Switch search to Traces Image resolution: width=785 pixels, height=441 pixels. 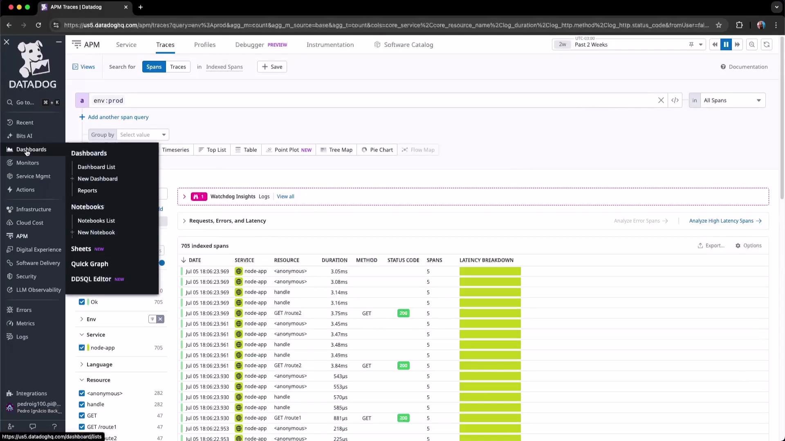[x=178, y=67]
